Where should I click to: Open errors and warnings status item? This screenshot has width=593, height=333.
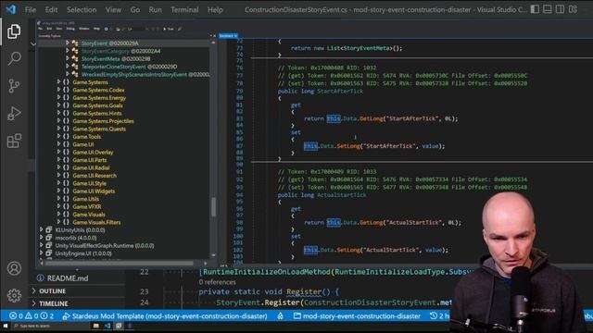pyautogui.click(x=32, y=316)
